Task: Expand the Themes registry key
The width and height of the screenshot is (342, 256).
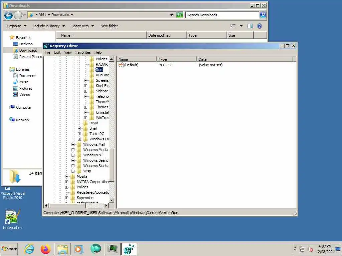Action: (85, 107)
